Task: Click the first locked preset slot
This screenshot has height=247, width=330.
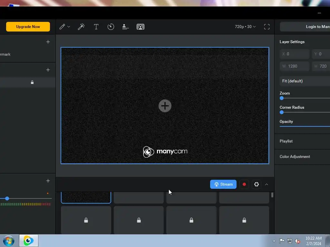Action: [86, 220]
